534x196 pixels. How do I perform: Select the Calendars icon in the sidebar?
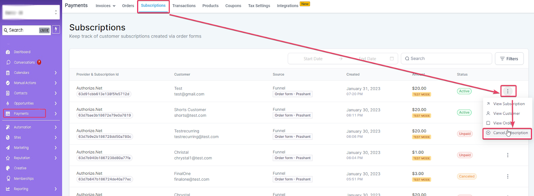(x=8, y=73)
